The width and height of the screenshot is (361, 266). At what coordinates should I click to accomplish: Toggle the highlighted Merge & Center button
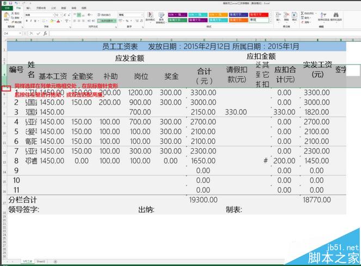tap(106, 21)
